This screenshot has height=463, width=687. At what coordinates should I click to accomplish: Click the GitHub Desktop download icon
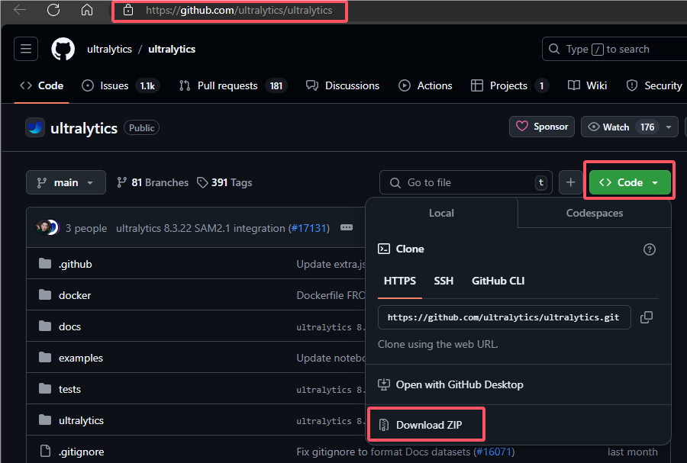click(384, 384)
